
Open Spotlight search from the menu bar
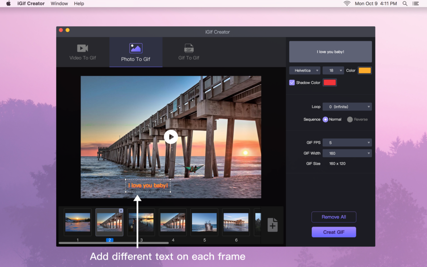(x=405, y=3)
